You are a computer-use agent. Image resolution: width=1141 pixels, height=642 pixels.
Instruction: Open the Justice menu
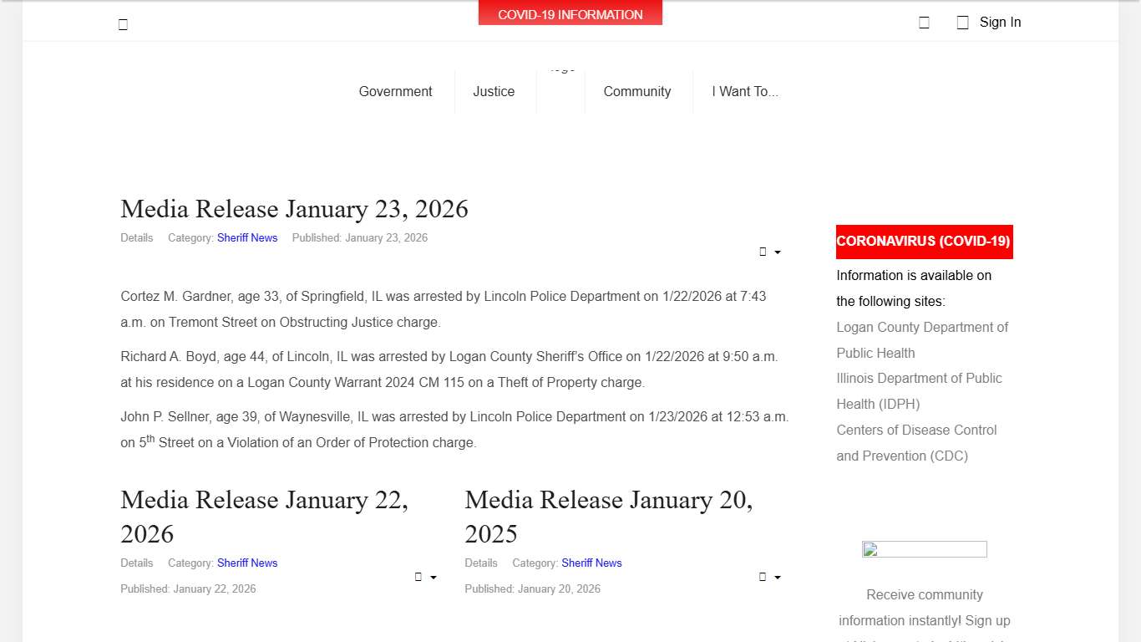[494, 91]
